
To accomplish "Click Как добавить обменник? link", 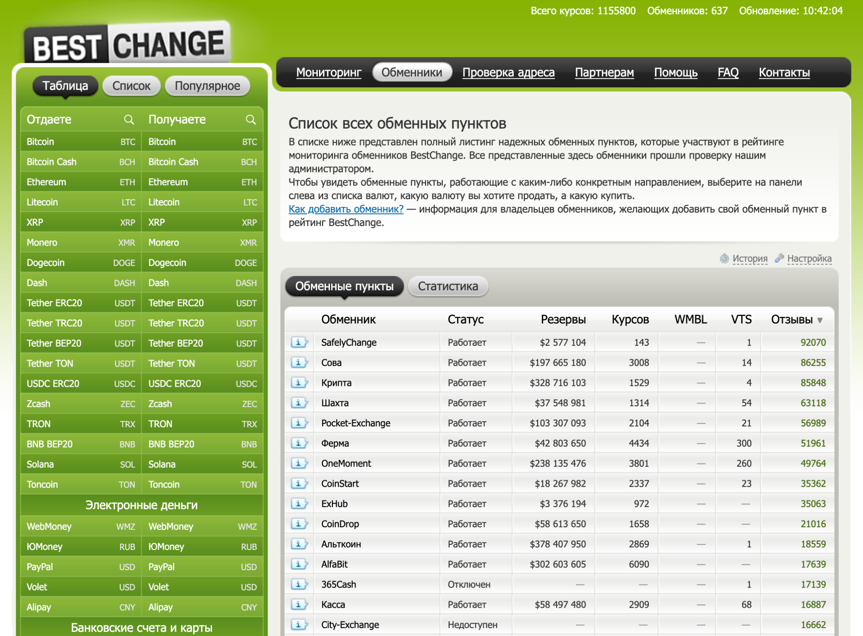I will (x=346, y=209).
